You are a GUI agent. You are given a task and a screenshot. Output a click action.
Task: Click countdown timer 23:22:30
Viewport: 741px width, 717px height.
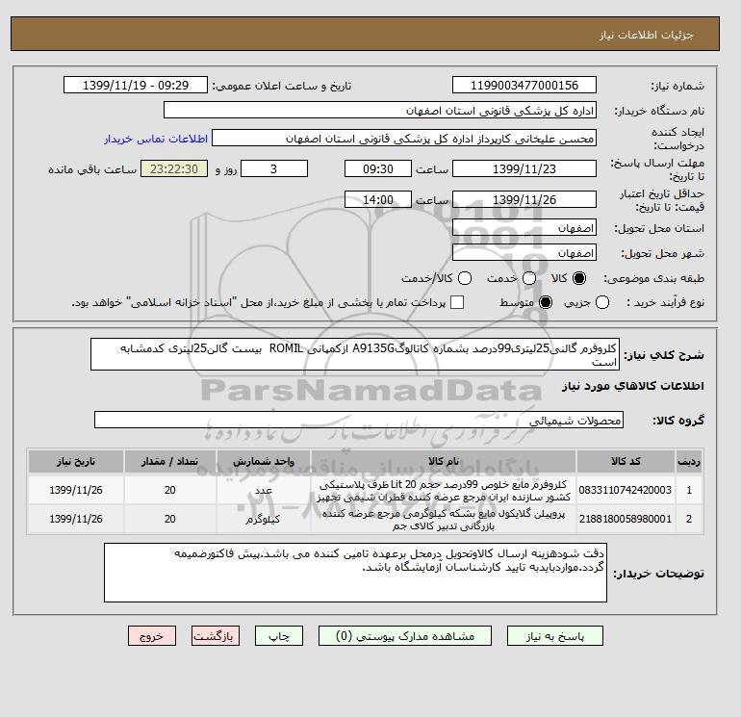coord(174,168)
